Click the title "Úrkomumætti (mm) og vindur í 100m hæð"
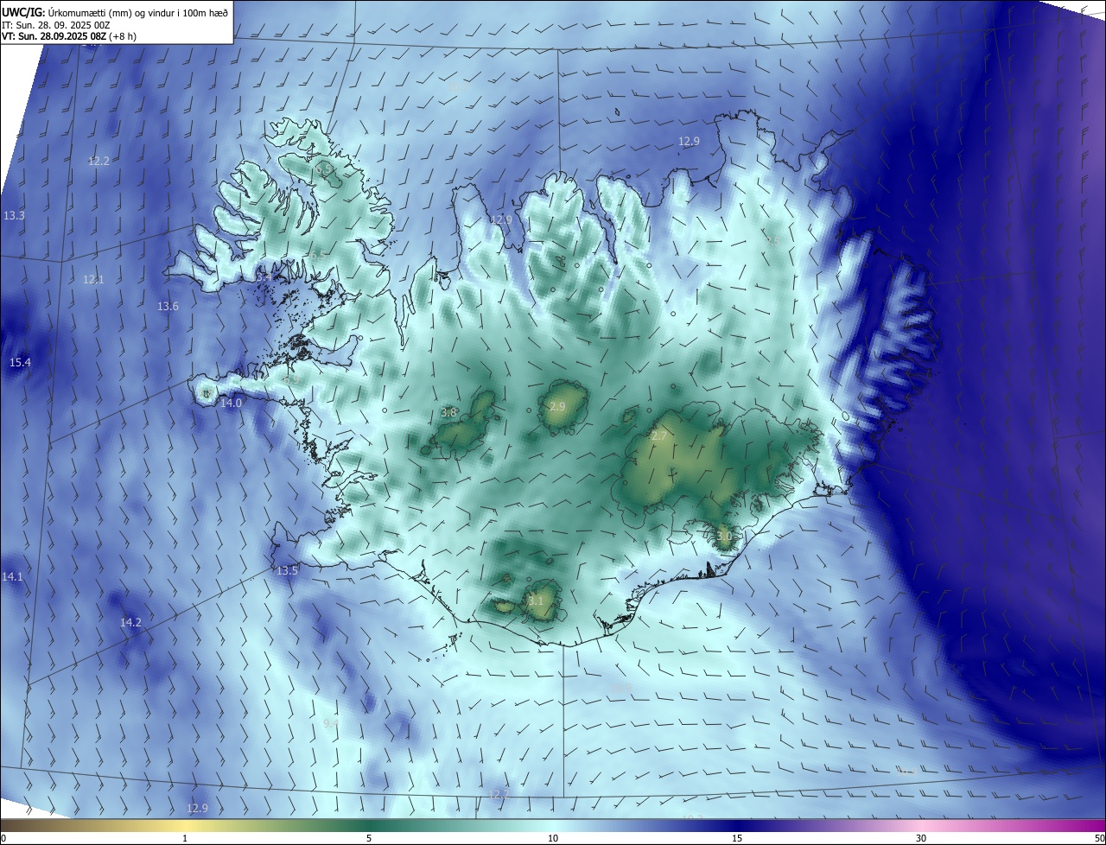The width and height of the screenshot is (1106, 845). 137,12
